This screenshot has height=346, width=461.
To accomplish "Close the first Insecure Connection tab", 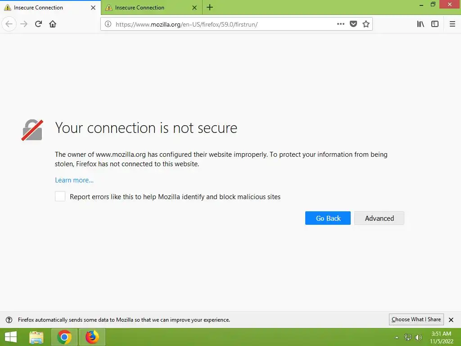I will click(x=93, y=8).
